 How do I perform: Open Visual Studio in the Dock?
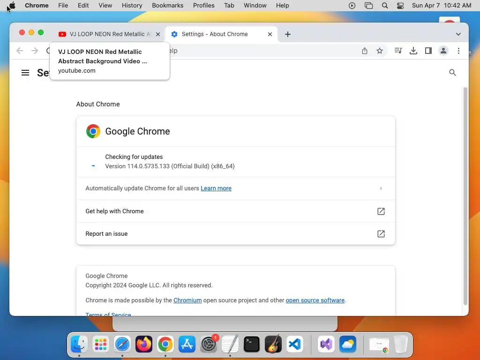coord(326,345)
